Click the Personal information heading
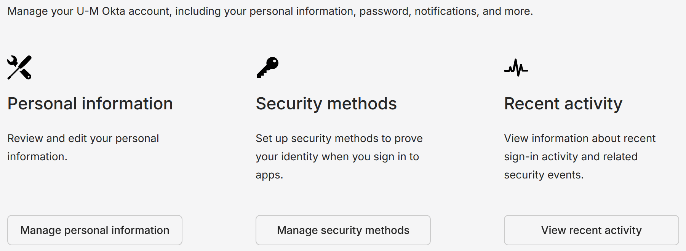Image resolution: width=686 pixels, height=251 pixels. tap(90, 104)
